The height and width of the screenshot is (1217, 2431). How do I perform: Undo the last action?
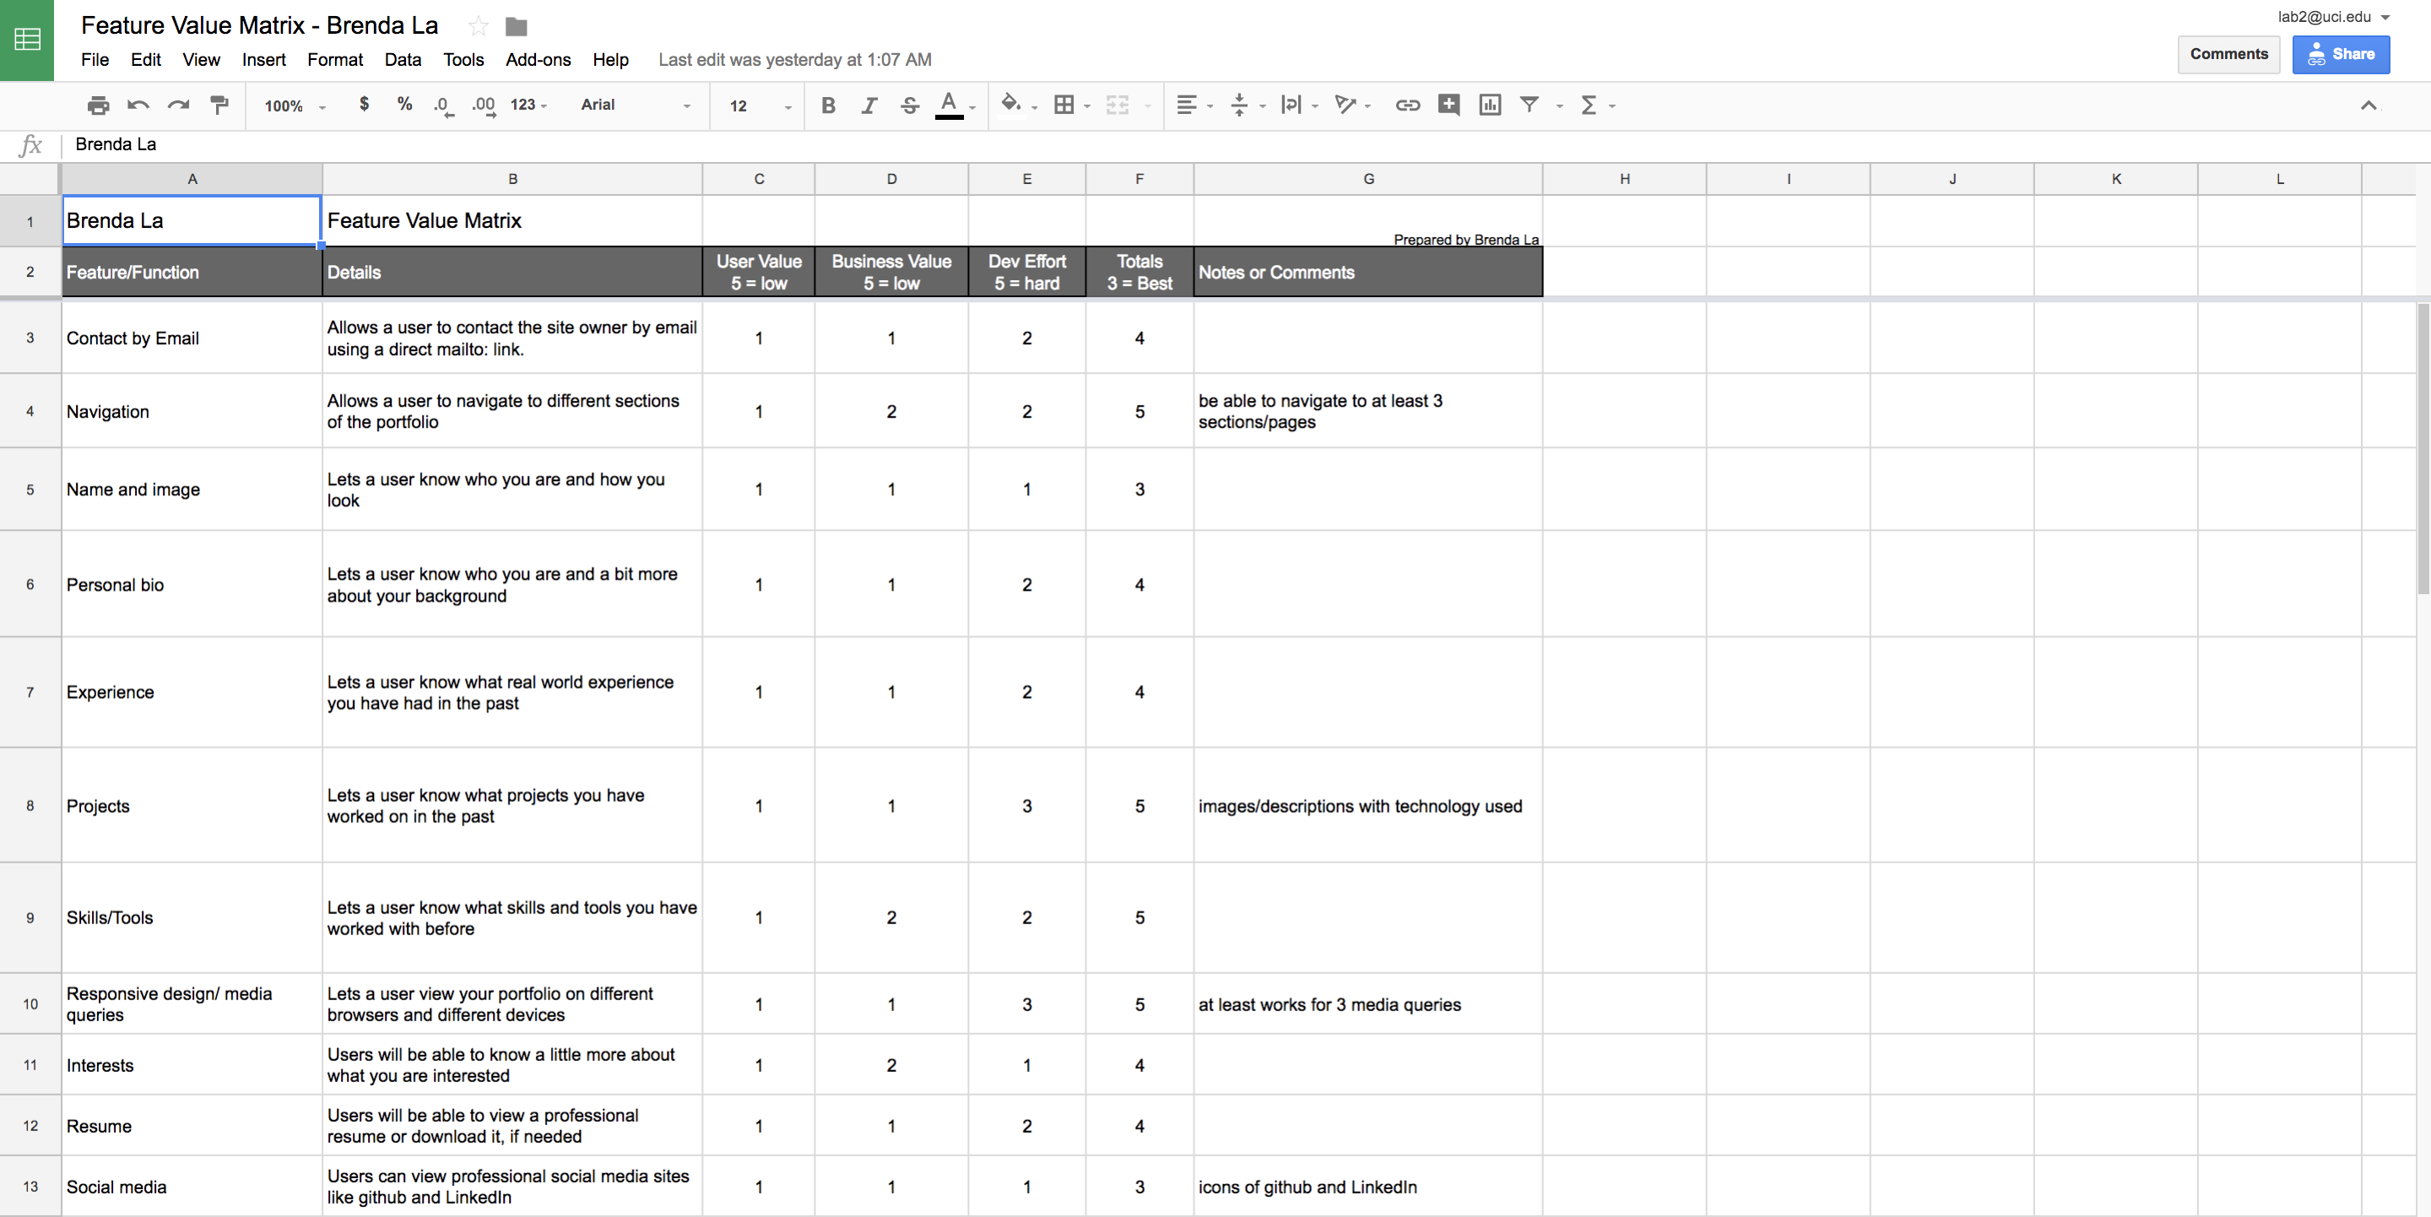point(138,105)
